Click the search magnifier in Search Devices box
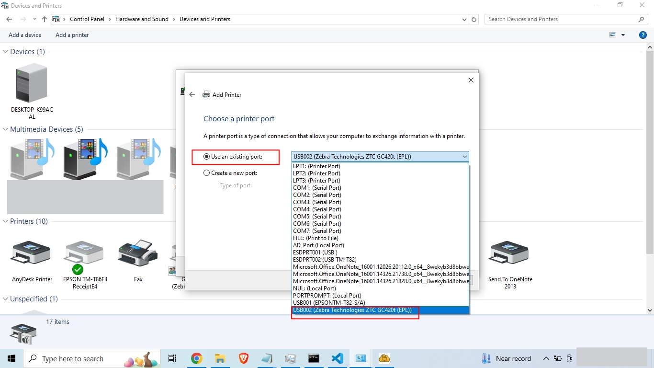654x368 pixels. pos(642,19)
